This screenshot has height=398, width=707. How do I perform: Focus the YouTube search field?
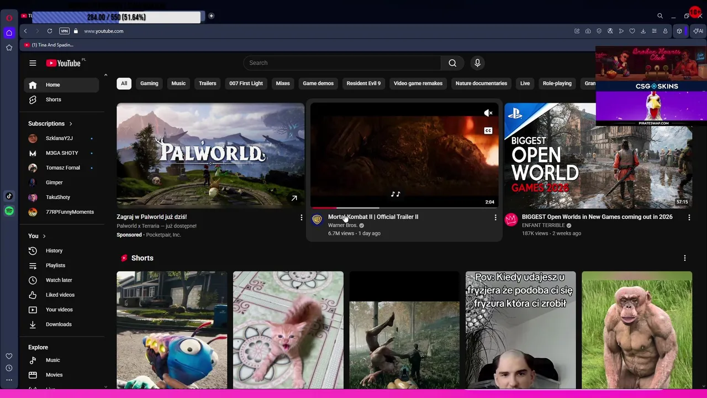pos(342,63)
